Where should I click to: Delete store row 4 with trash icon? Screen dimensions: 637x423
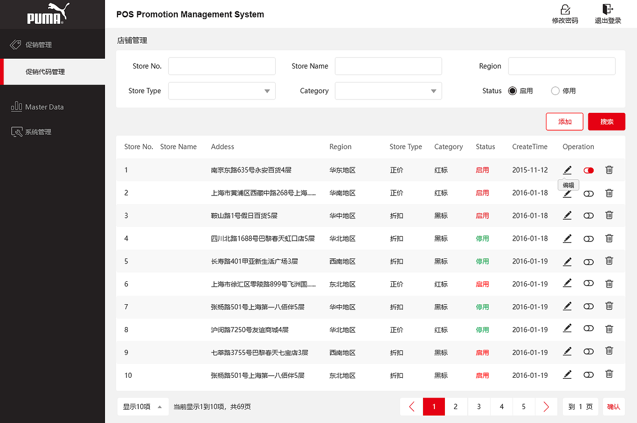[x=609, y=238]
